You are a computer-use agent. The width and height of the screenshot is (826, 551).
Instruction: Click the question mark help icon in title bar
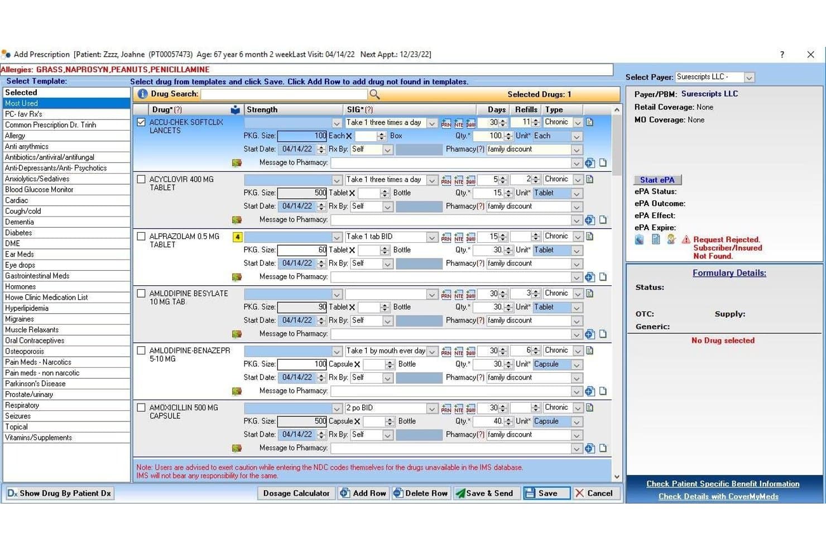coord(782,54)
